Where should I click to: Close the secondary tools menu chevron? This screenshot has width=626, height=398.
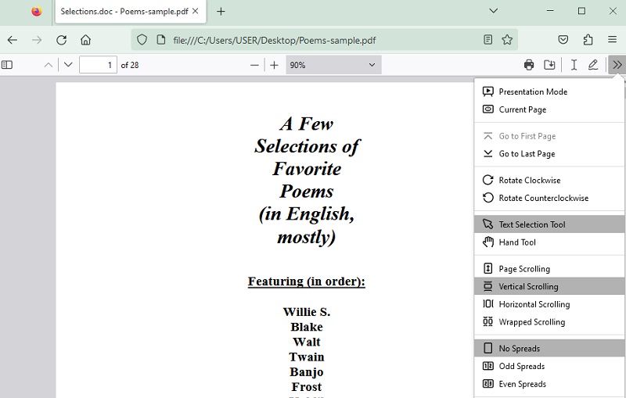coord(617,65)
